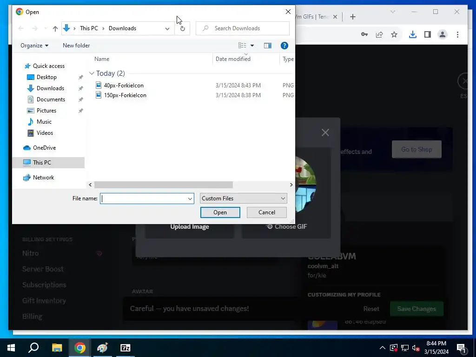Open Chrome downloads icon
476x357 pixels.
[x=413, y=34]
